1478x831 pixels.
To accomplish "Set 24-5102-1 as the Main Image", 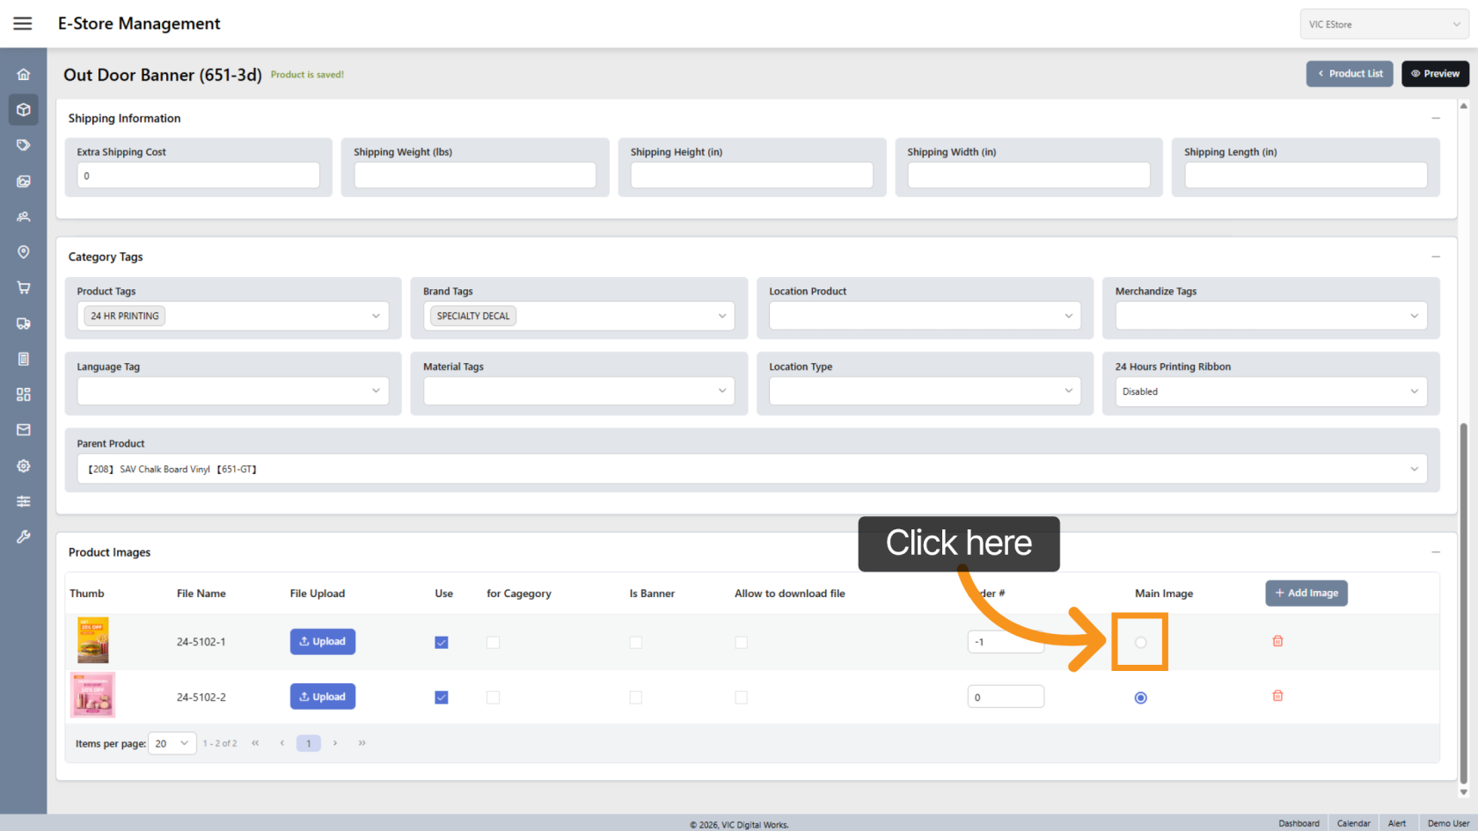I will pos(1140,643).
